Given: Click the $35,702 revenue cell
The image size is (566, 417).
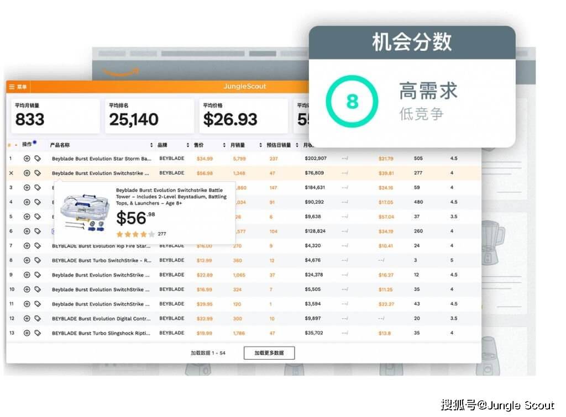Looking at the screenshot, I should pyautogui.click(x=314, y=333).
